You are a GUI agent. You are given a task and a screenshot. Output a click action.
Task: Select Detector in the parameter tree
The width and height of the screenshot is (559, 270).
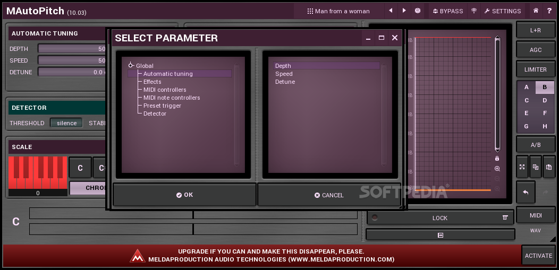(x=155, y=114)
